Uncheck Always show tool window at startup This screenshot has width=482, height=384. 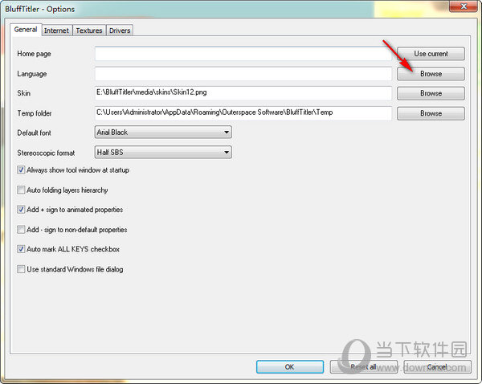click(21, 170)
